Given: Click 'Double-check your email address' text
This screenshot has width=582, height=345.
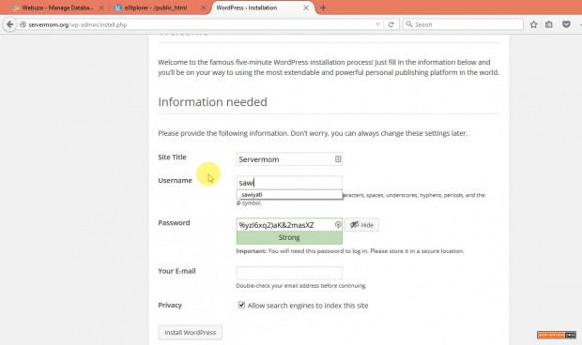Looking at the screenshot, I should [x=301, y=286].
